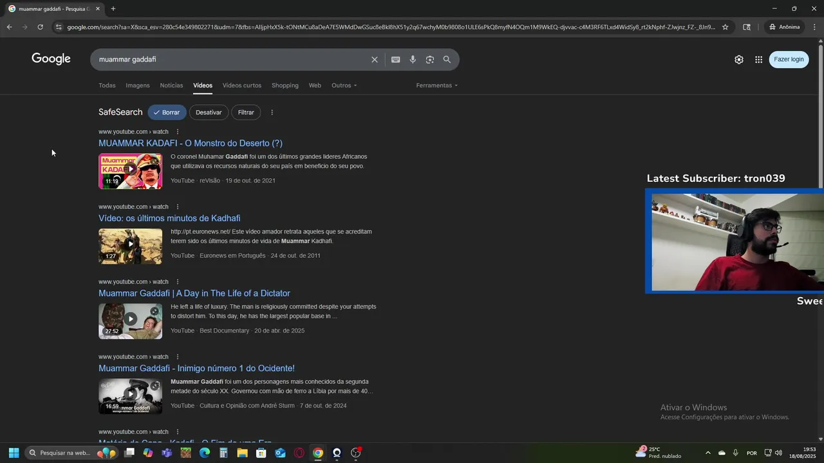Screen dimensions: 824x463
Task: Open Vídeo: os últimos minutos de Kadhafi link
Action: coord(169,219)
